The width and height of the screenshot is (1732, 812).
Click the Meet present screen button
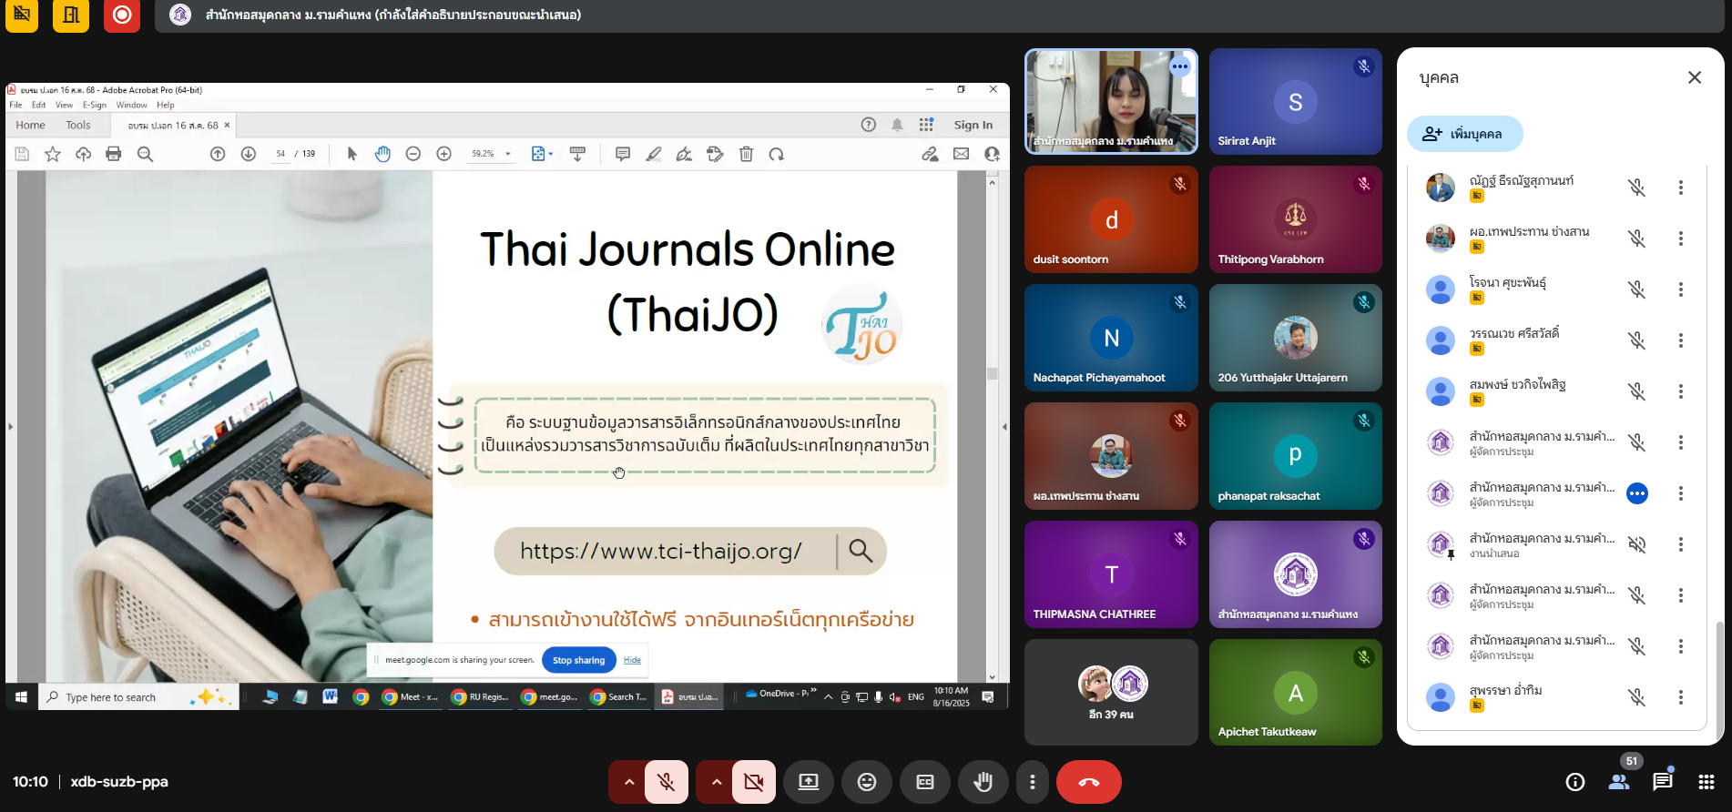(809, 782)
